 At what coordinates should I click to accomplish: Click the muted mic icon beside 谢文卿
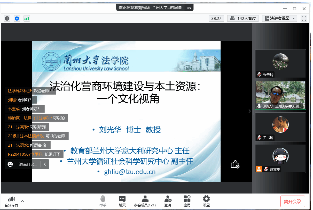266,169
